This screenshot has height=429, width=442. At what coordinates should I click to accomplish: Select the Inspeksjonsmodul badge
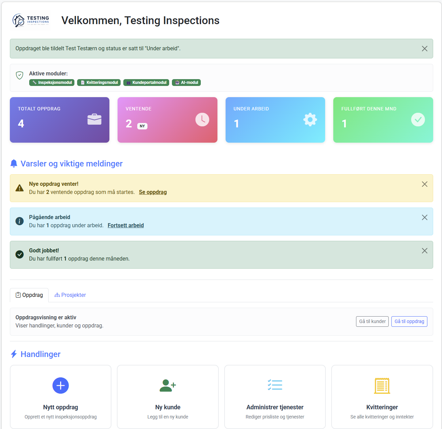(52, 83)
